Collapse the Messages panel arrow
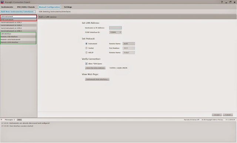 [x=1, y=120]
